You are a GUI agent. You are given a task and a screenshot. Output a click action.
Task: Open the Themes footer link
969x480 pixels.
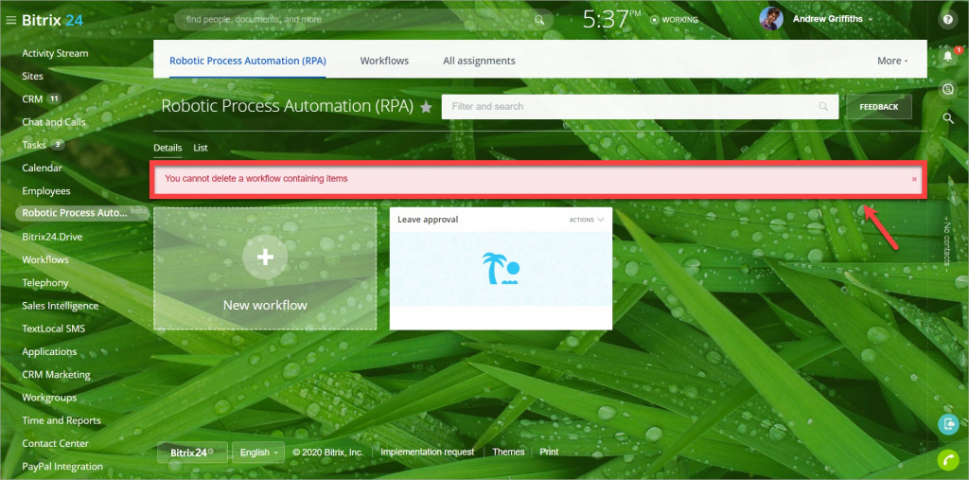click(508, 453)
